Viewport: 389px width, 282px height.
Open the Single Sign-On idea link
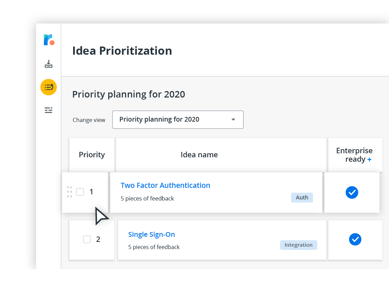(151, 234)
